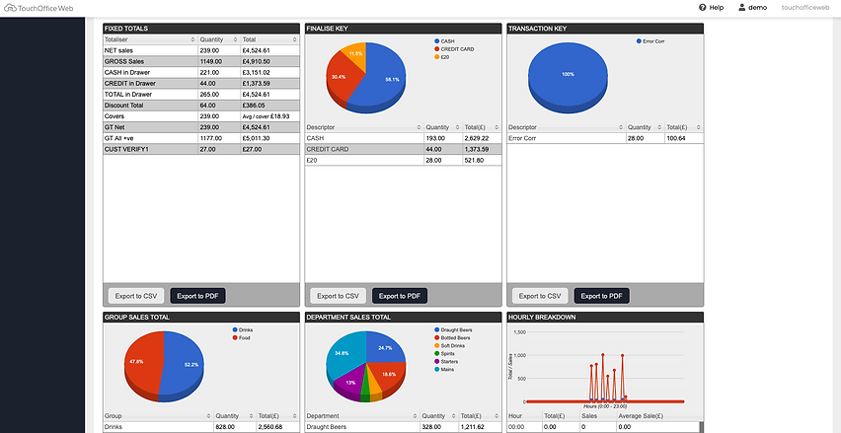This screenshot has width=841, height=433.
Task: Toggle Draught Beers legend item
Action: [x=453, y=330]
